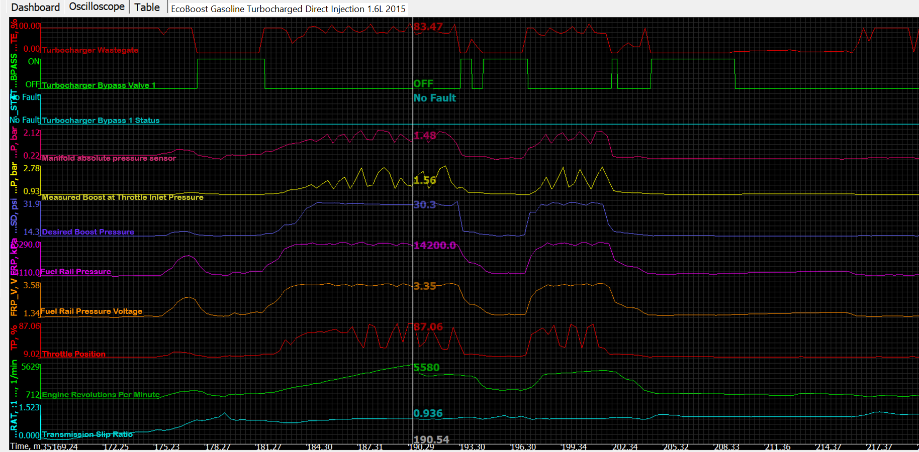Select Turbocharger Bypass Valve 1 label
919x452 pixels.
point(99,85)
